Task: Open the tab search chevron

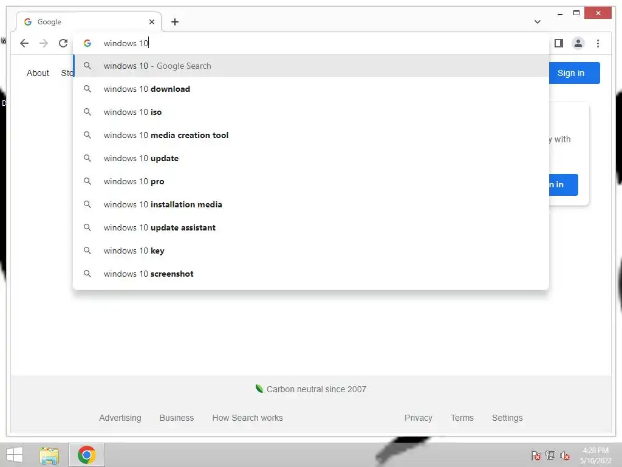Action: [x=538, y=22]
